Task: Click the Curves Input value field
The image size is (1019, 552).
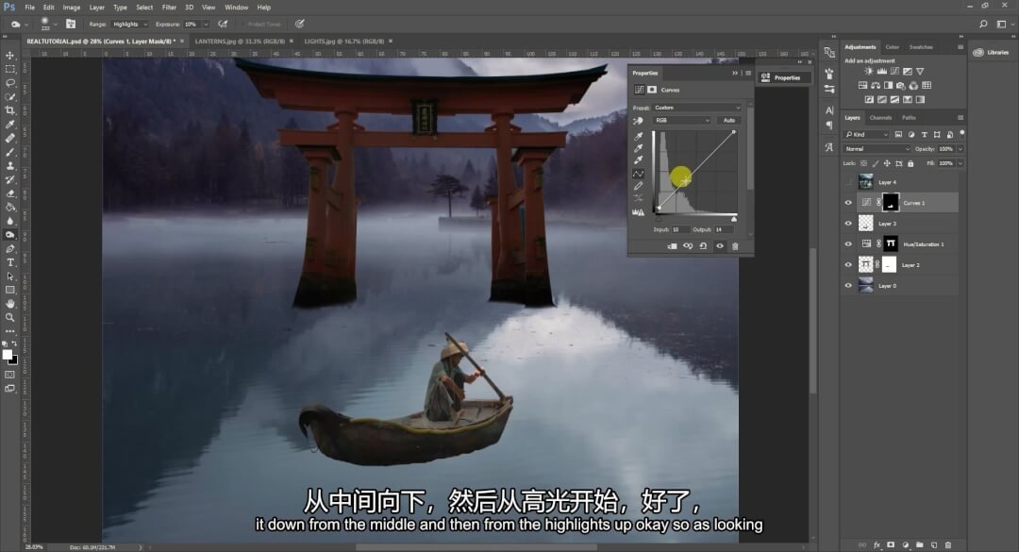Action: tap(679, 229)
